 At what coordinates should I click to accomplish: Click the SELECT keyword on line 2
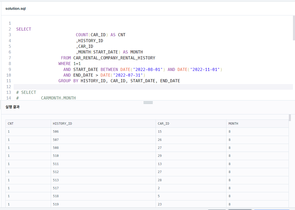[x=24, y=29]
